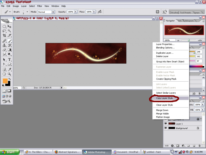Screen dimensions: 206x155
Task: Choose Merge Down from context menu
Action: (x=162, y=110)
